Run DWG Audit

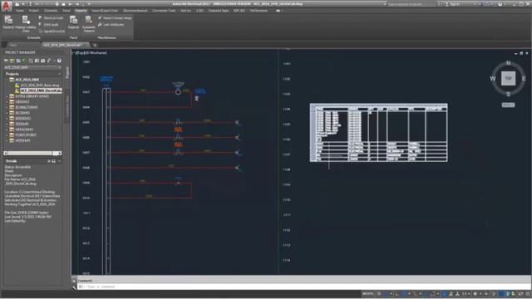(x=48, y=25)
